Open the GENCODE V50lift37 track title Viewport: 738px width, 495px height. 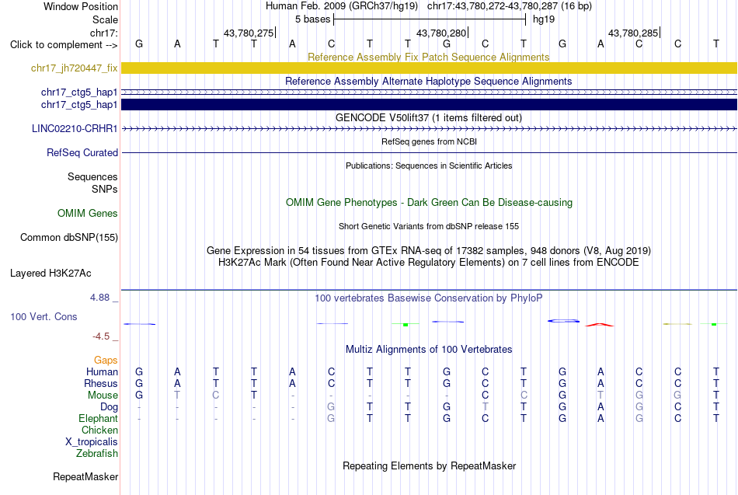(x=428, y=118)
